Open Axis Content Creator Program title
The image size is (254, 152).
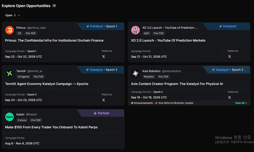point(177,84)
